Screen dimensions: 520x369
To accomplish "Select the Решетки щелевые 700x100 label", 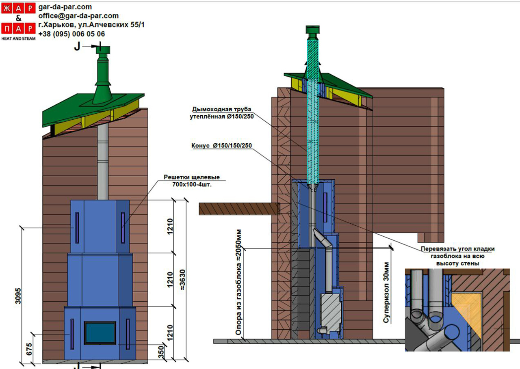I will point(191,181).
